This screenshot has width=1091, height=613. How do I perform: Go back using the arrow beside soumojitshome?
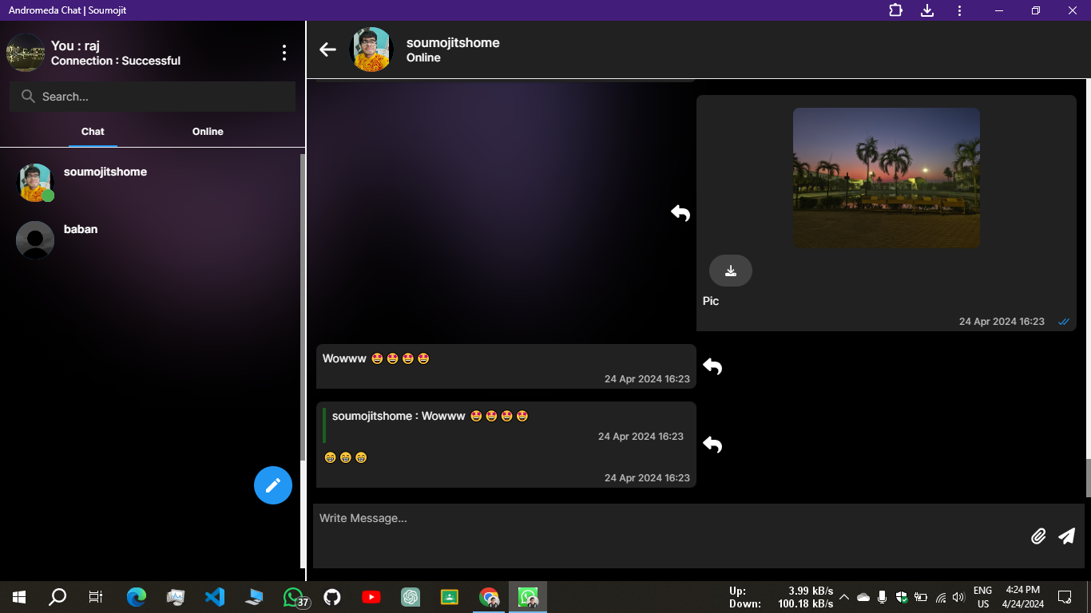point(327,49)
